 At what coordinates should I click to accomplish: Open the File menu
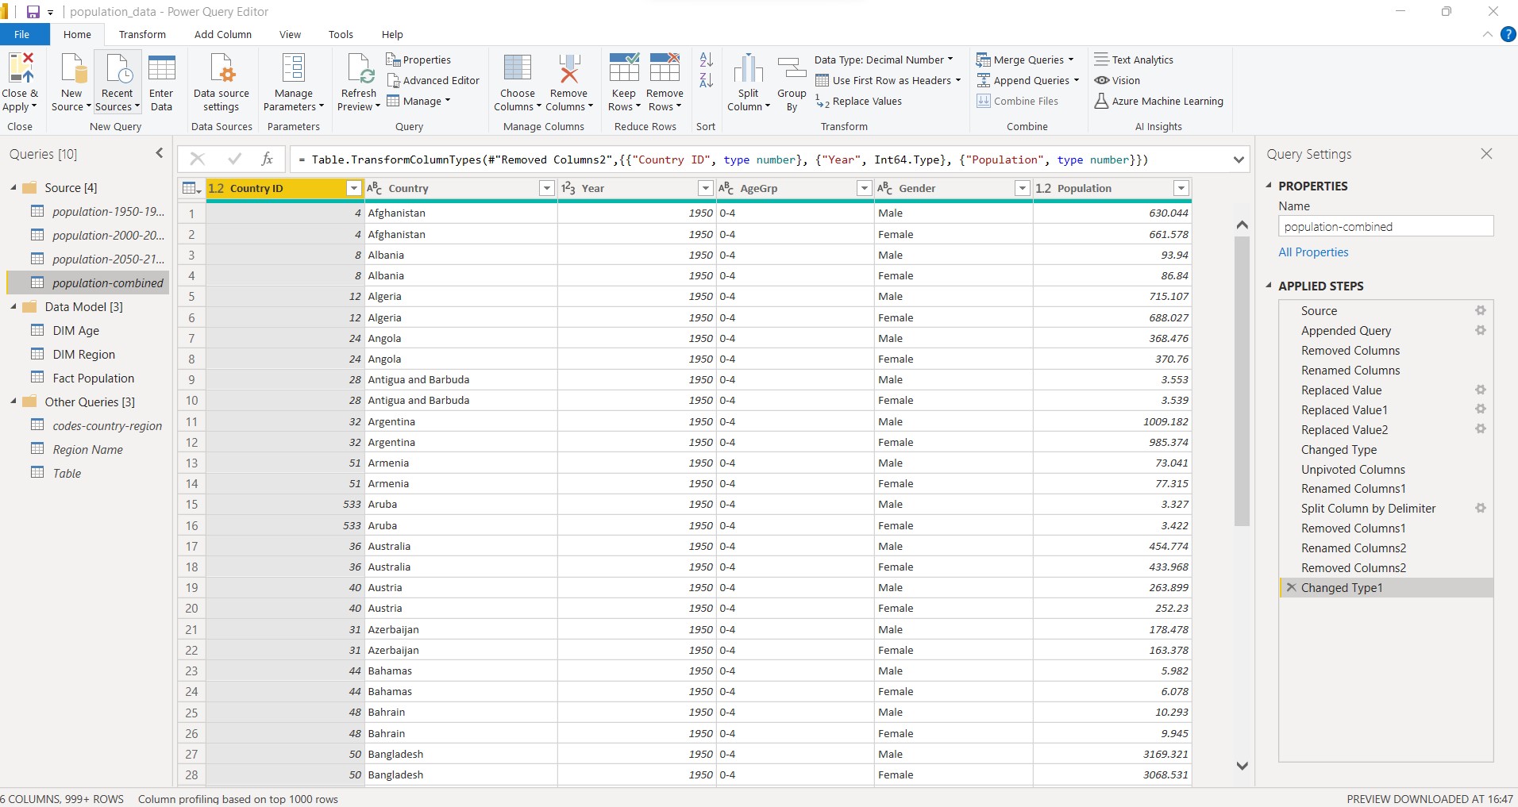click(x=22, y=34)
